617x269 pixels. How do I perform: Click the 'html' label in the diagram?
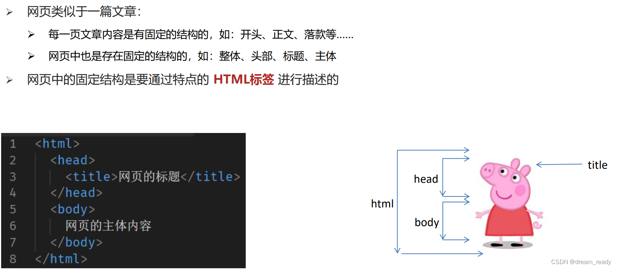pyautogui.click(x=382, y=204)
